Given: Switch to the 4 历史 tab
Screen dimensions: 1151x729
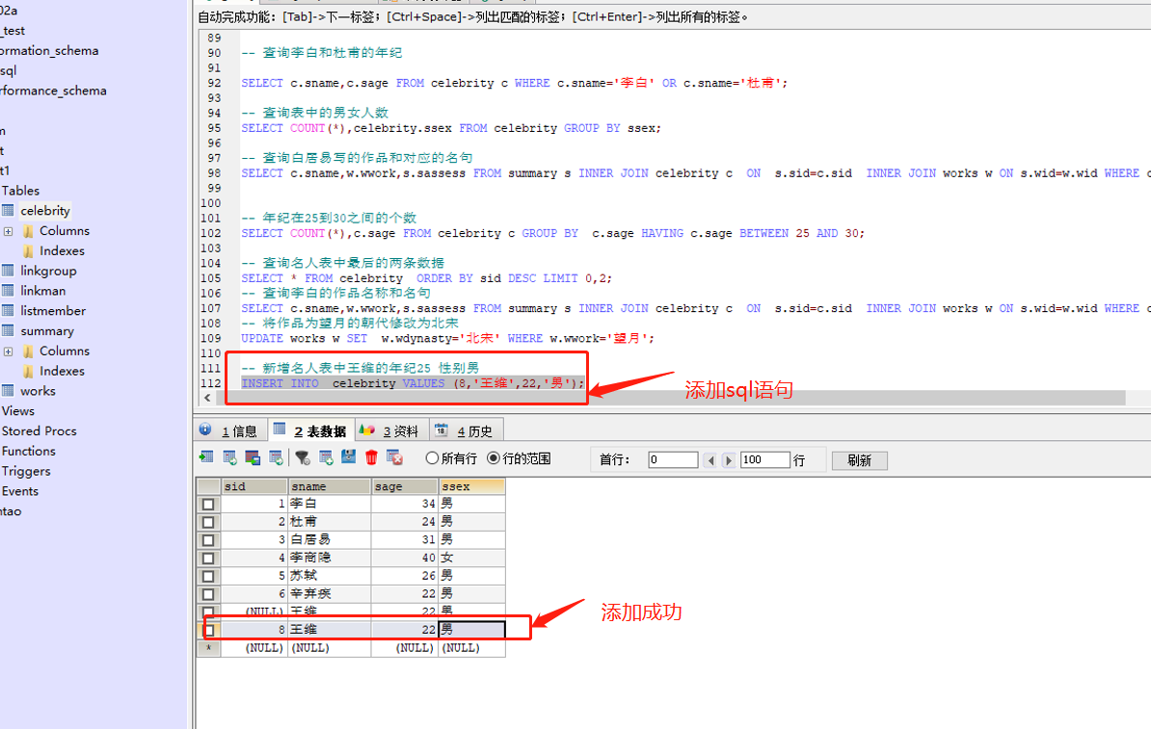Looking at the screenshot, I should [466, 430].
